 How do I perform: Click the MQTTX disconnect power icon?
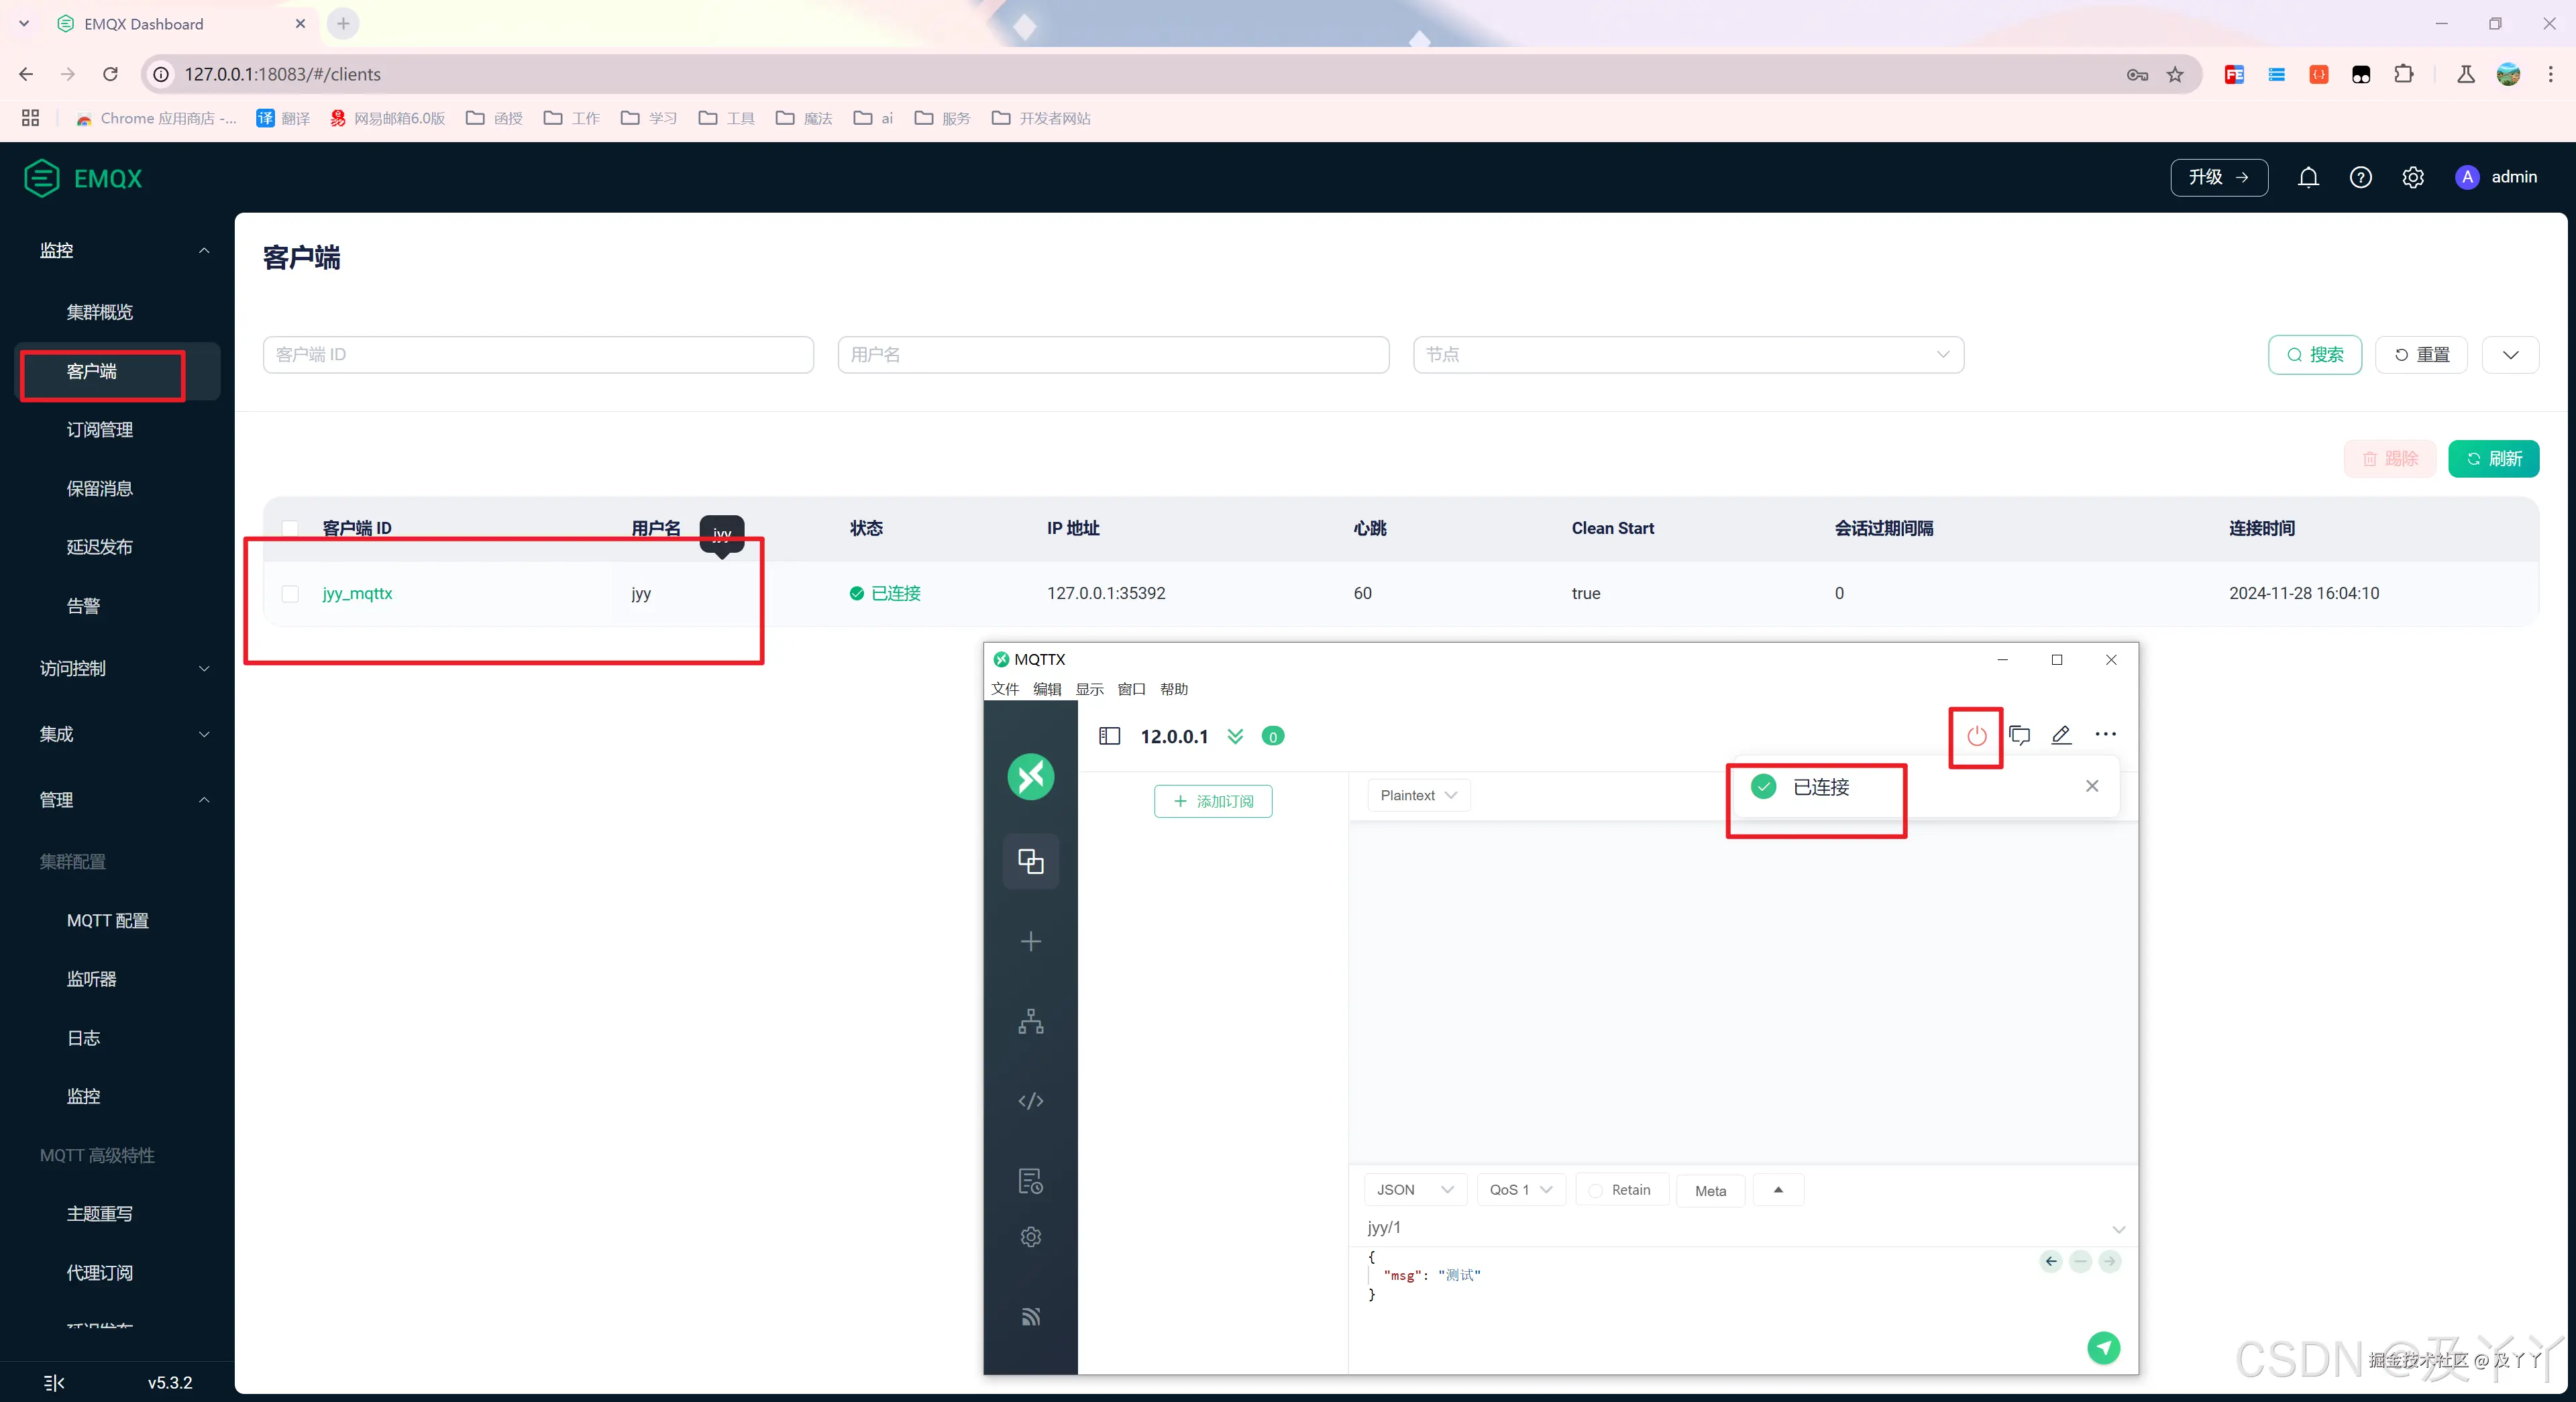click(1976, 736)
